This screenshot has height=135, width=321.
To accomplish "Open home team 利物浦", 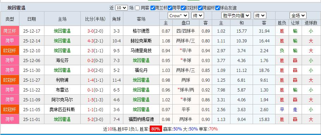I will tap(62, 80).
